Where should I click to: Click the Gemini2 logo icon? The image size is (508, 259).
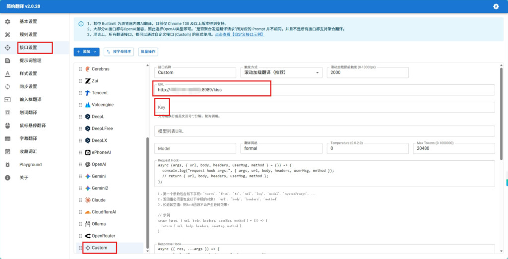[x=87, y=189]
